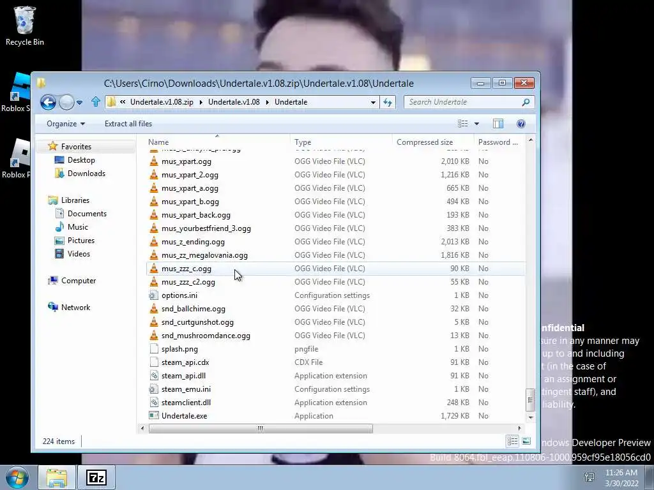Open 7-Zip from the taskbar
Screen dimensions: 654x490
(x=96, y=477)
